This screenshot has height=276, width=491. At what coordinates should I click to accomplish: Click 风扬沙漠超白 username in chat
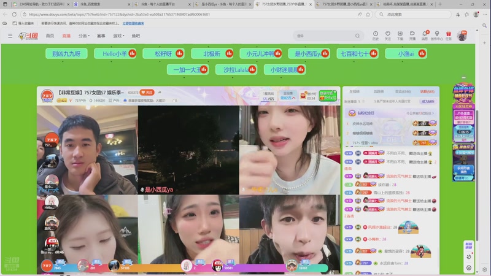click(379, 227)
